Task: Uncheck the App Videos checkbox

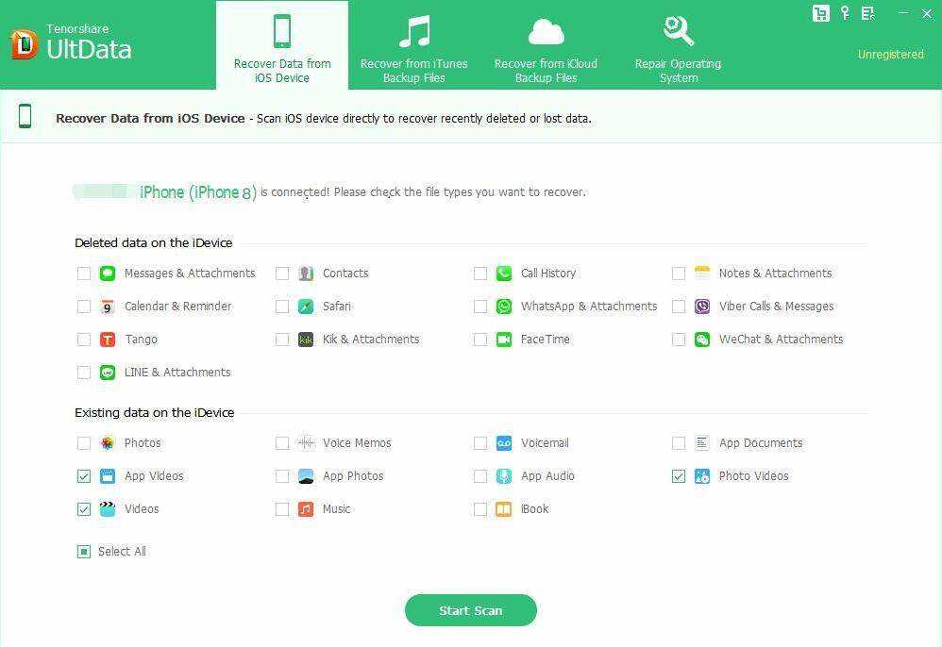Action: click(x=84, y=476)
